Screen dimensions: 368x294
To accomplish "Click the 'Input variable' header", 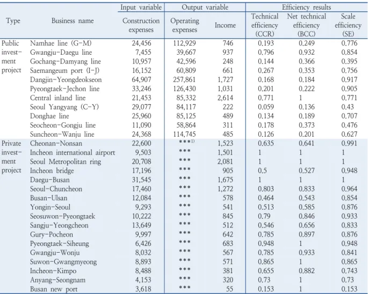I will (141, 8).
